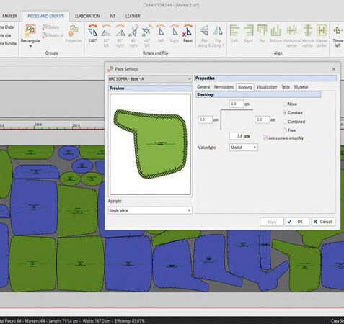This screenshot has width=344, height=324.
Task: Close the Piece Settings dialog
Action: [x=334, y=69]
